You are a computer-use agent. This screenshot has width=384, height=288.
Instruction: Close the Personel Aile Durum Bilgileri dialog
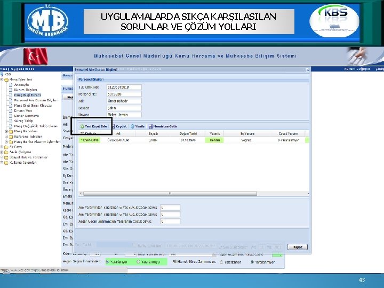(308, 70)
